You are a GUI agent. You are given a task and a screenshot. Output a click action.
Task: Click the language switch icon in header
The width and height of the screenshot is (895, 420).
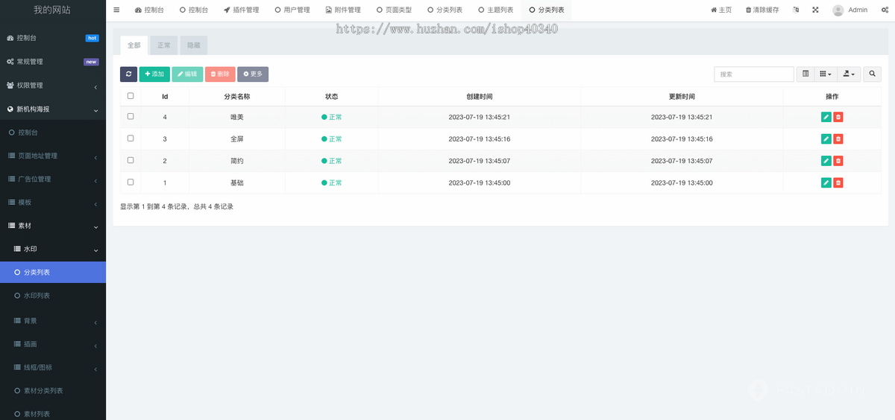click(796, 10)
